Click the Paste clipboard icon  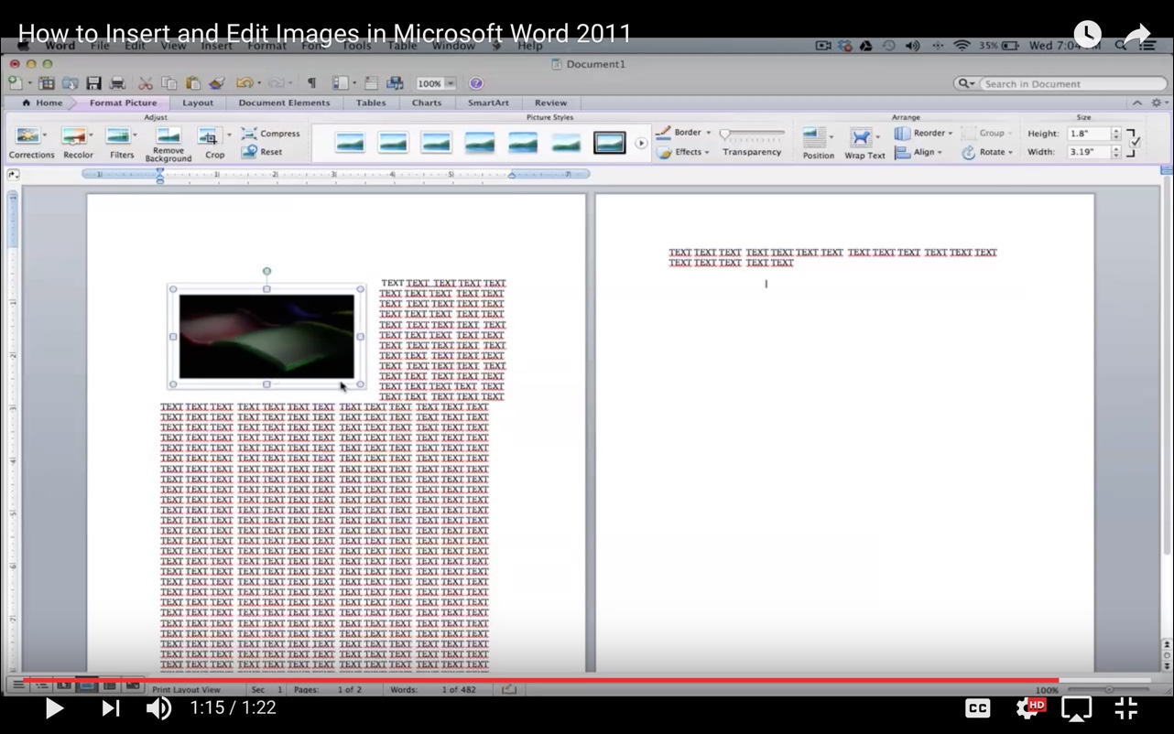[x=192, y=83]
